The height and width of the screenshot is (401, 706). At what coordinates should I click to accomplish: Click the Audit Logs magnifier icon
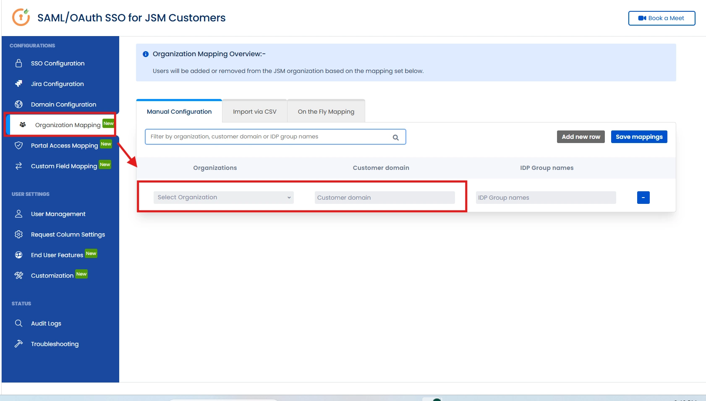pos(18,323)
